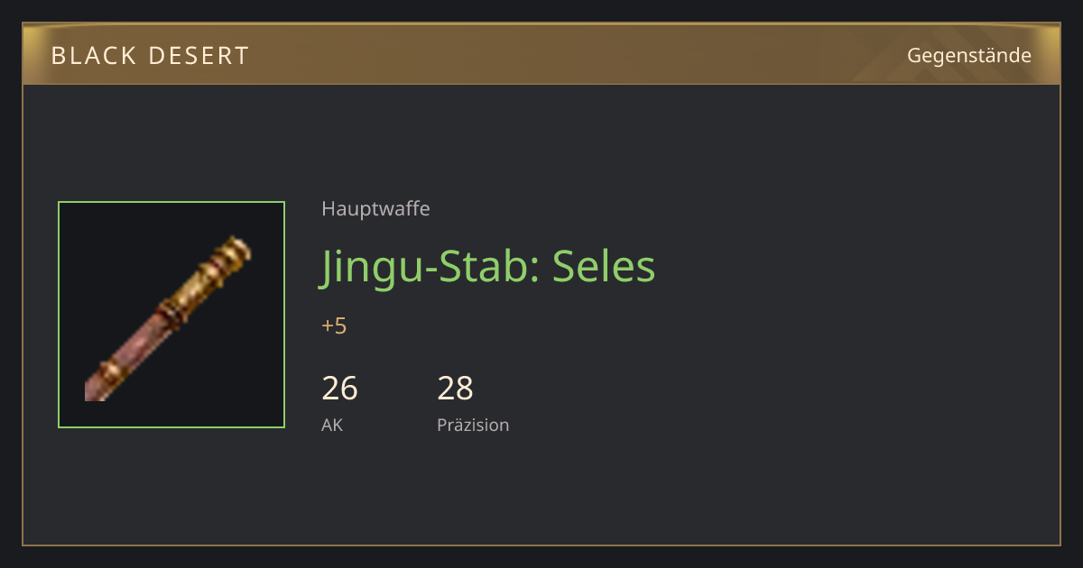Image resolution: width=1083 pixels, height=568 pixels.
Task: Click the BLACK DESERT header title
Action: [150, 56]
